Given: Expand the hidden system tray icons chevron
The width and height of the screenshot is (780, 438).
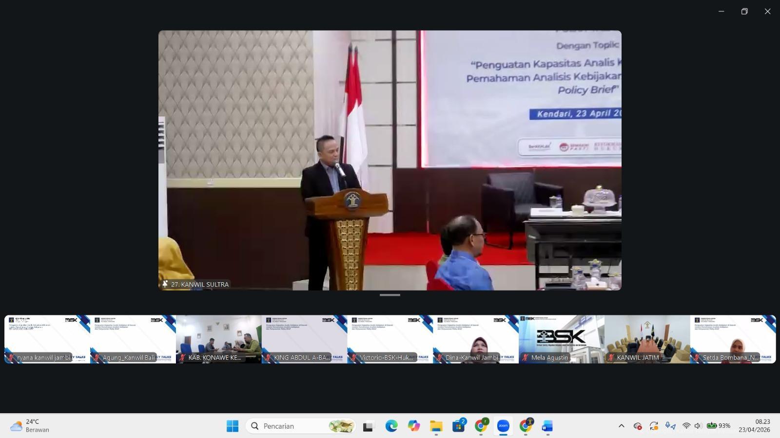Looking at the screenshot, I should coord(621,426).
